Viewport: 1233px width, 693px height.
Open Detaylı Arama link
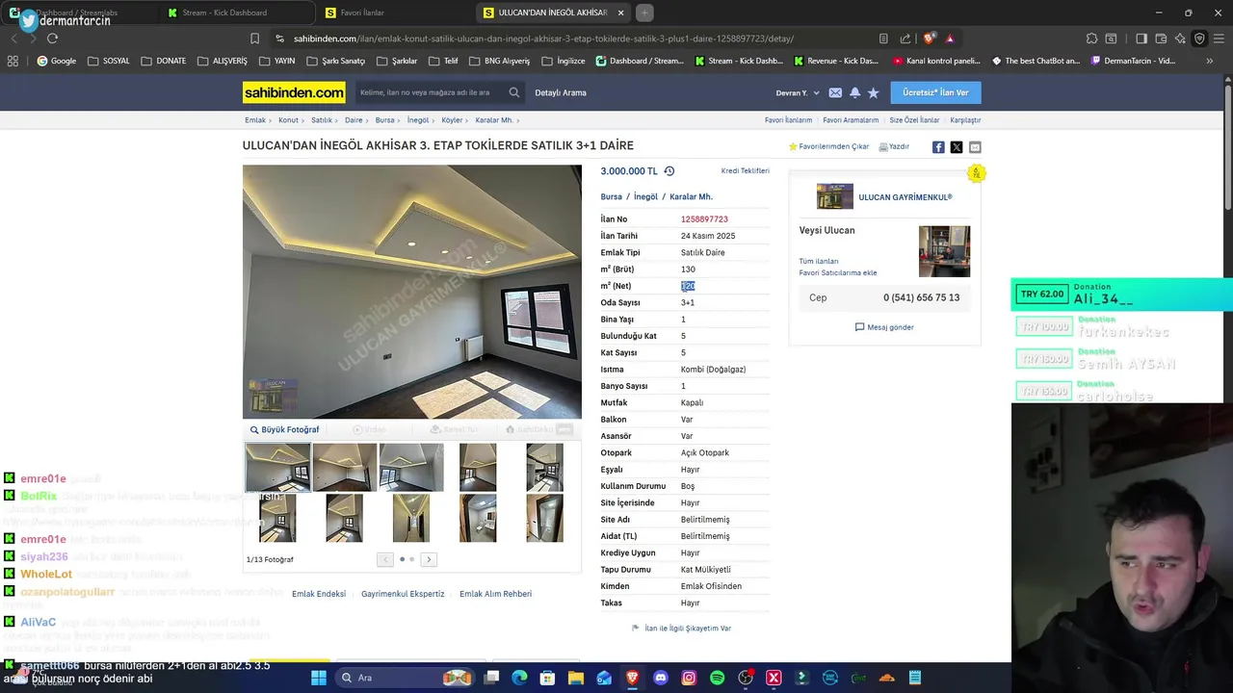[561, 92]
